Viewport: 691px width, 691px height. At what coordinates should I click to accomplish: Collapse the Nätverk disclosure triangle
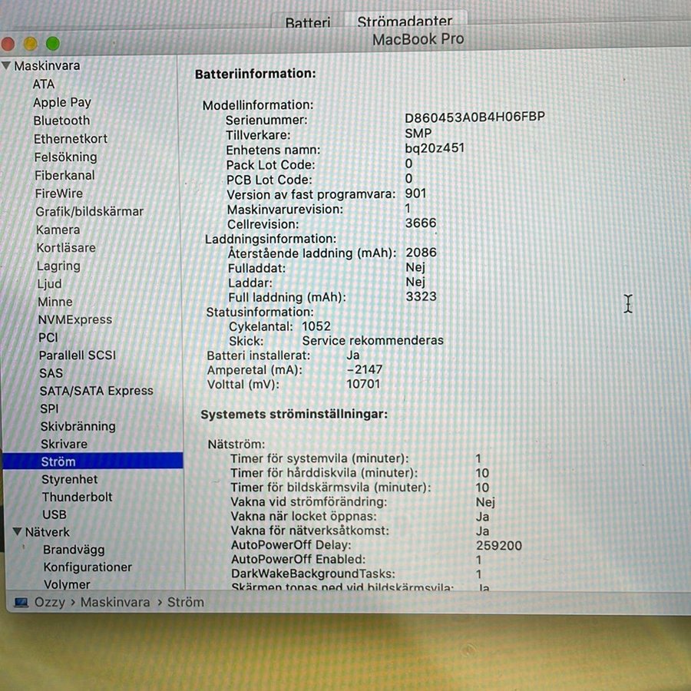tap(18, 531)
